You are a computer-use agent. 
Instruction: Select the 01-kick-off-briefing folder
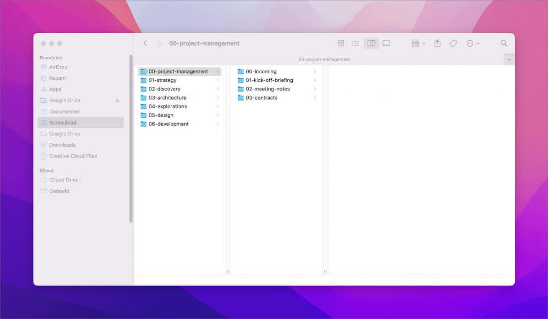[277, 80]
